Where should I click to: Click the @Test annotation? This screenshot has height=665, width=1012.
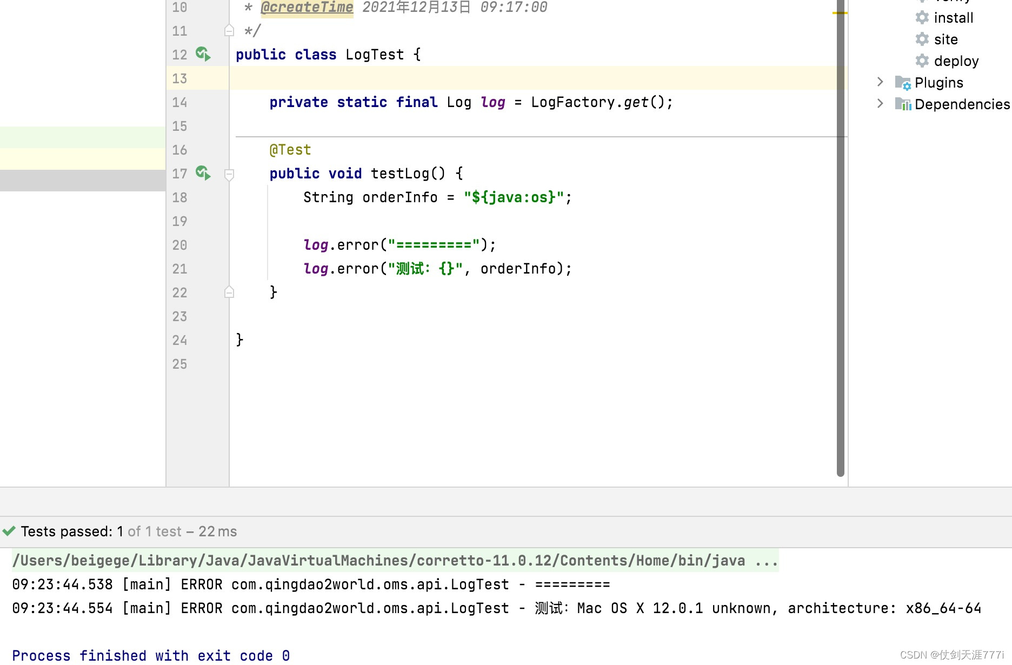[x=290, y=150]
